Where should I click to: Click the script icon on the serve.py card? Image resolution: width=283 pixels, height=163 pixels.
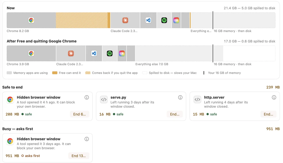click(x=104, y=99)
